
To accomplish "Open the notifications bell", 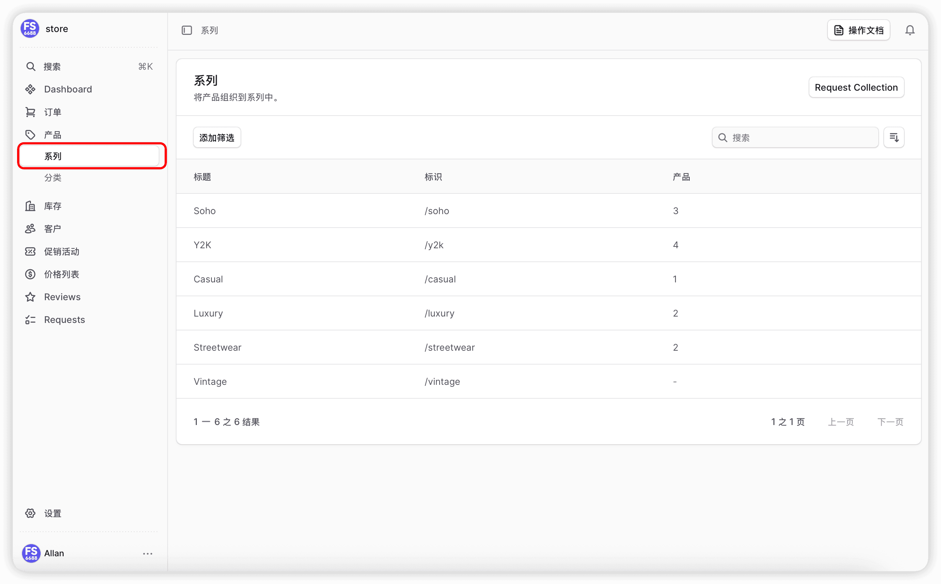I will click(910, 30).
